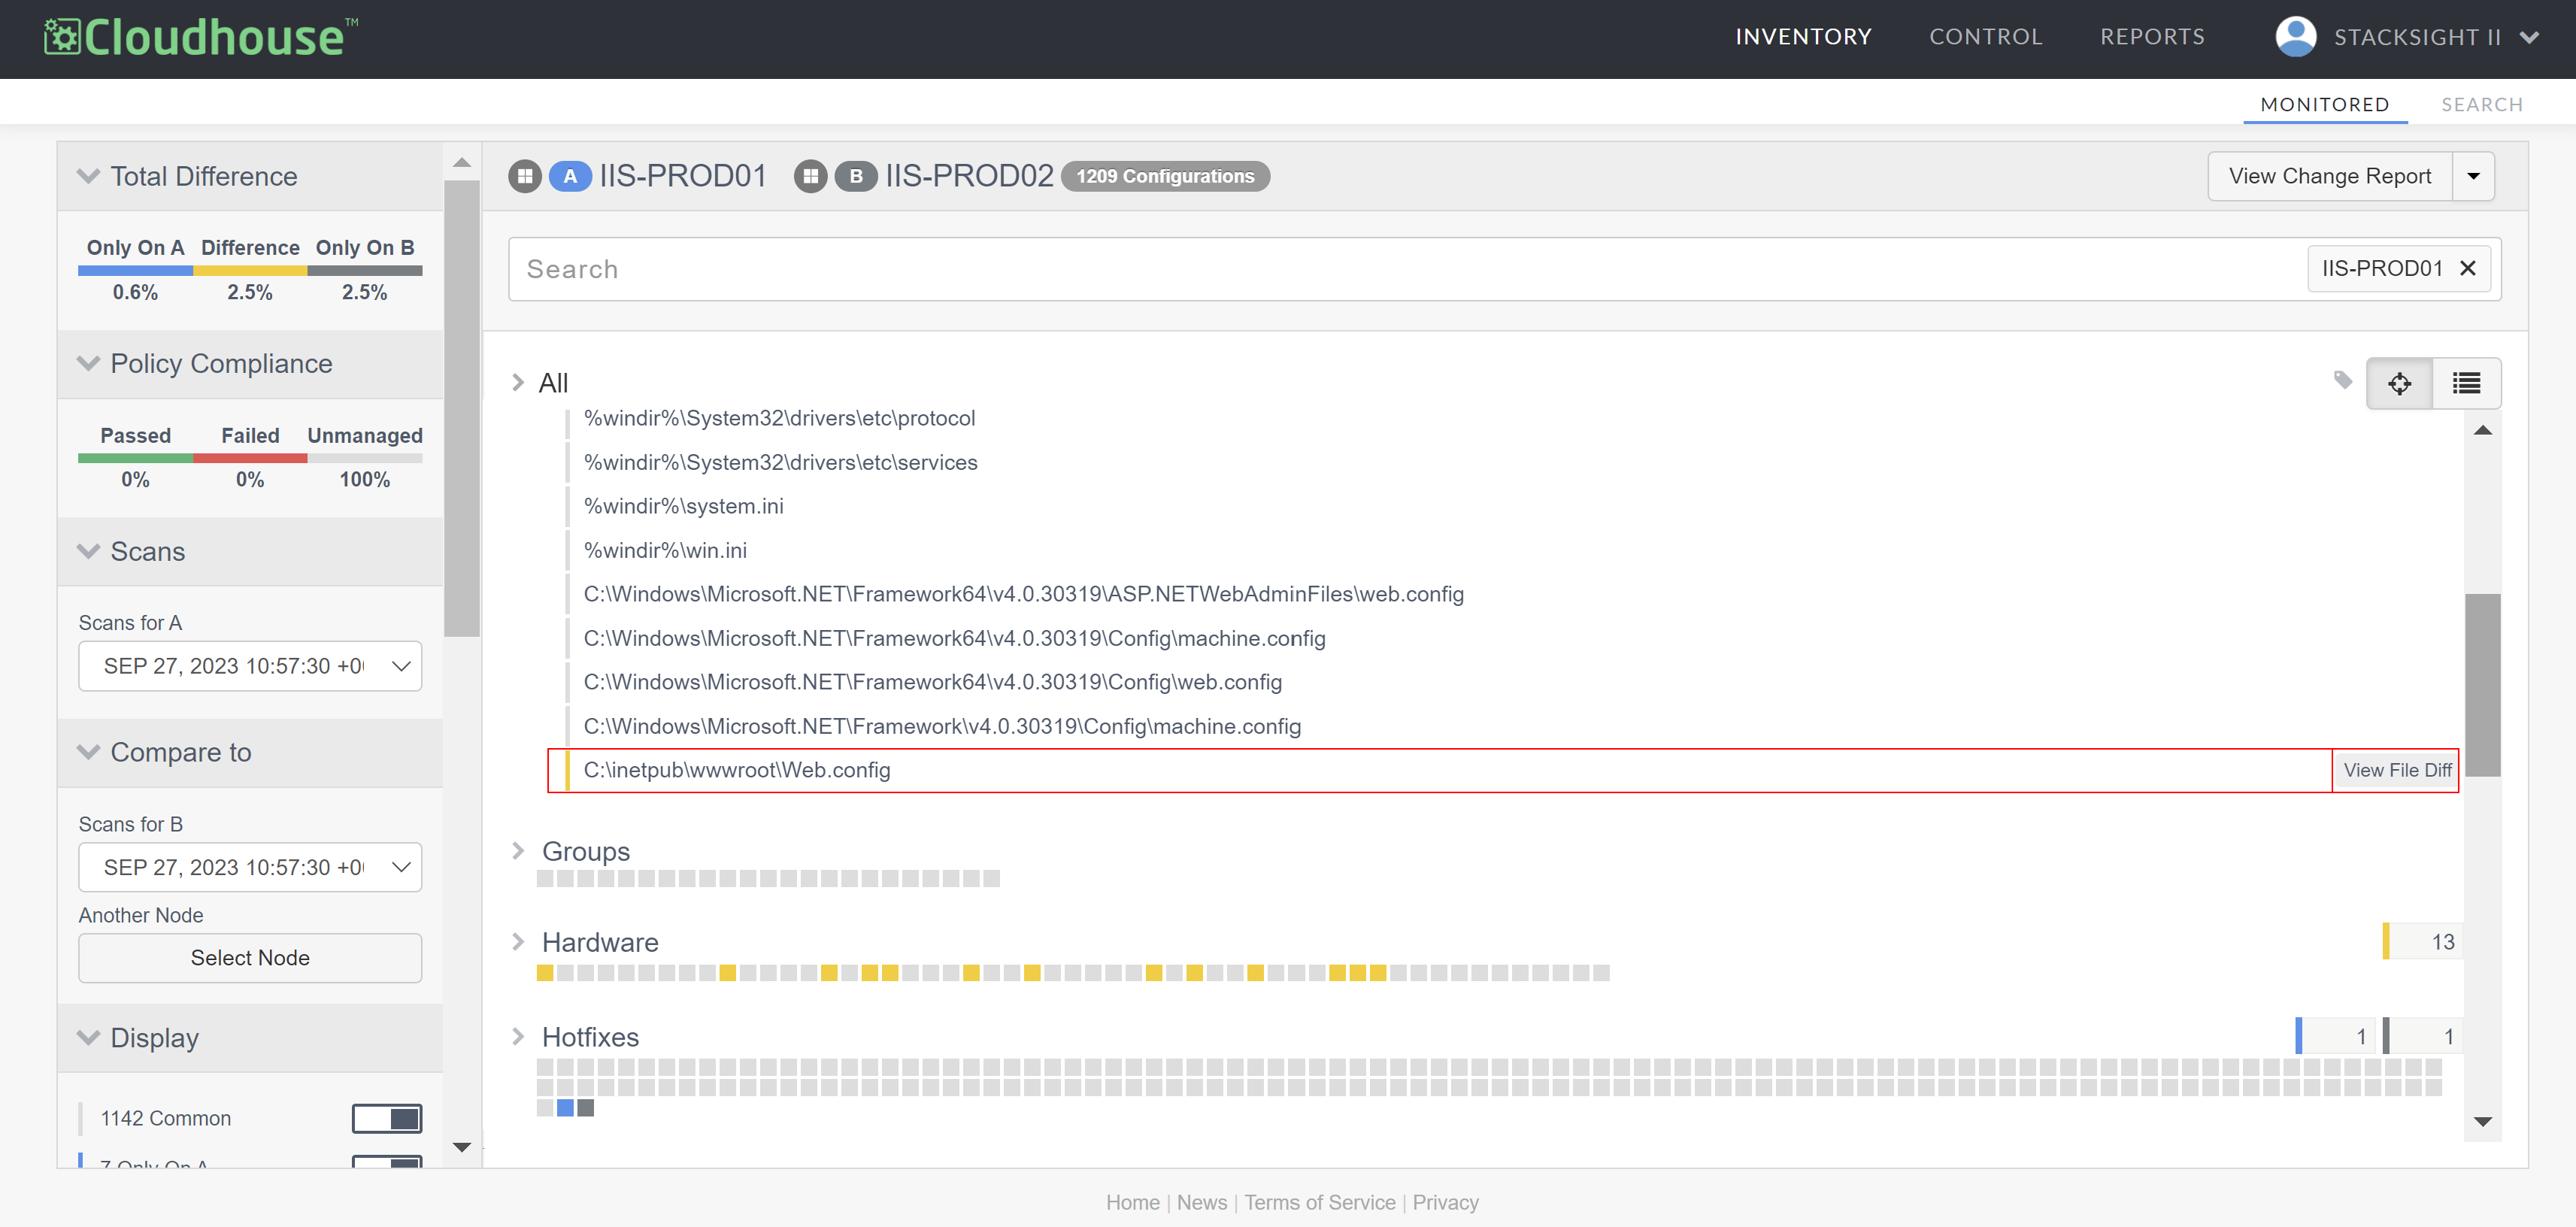Open the News footer link
The image size is (2576, 1227).
[1201, 1202]
